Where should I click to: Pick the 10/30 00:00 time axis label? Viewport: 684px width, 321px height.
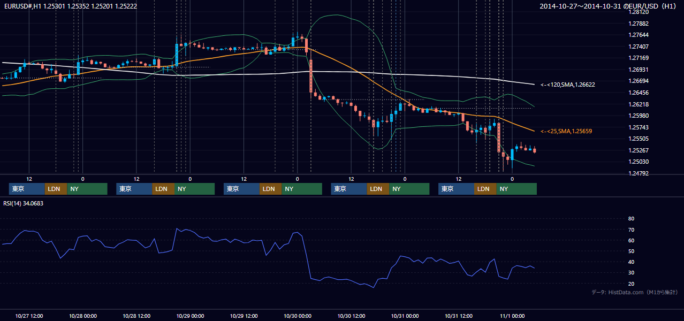click(x=297, y=316)
